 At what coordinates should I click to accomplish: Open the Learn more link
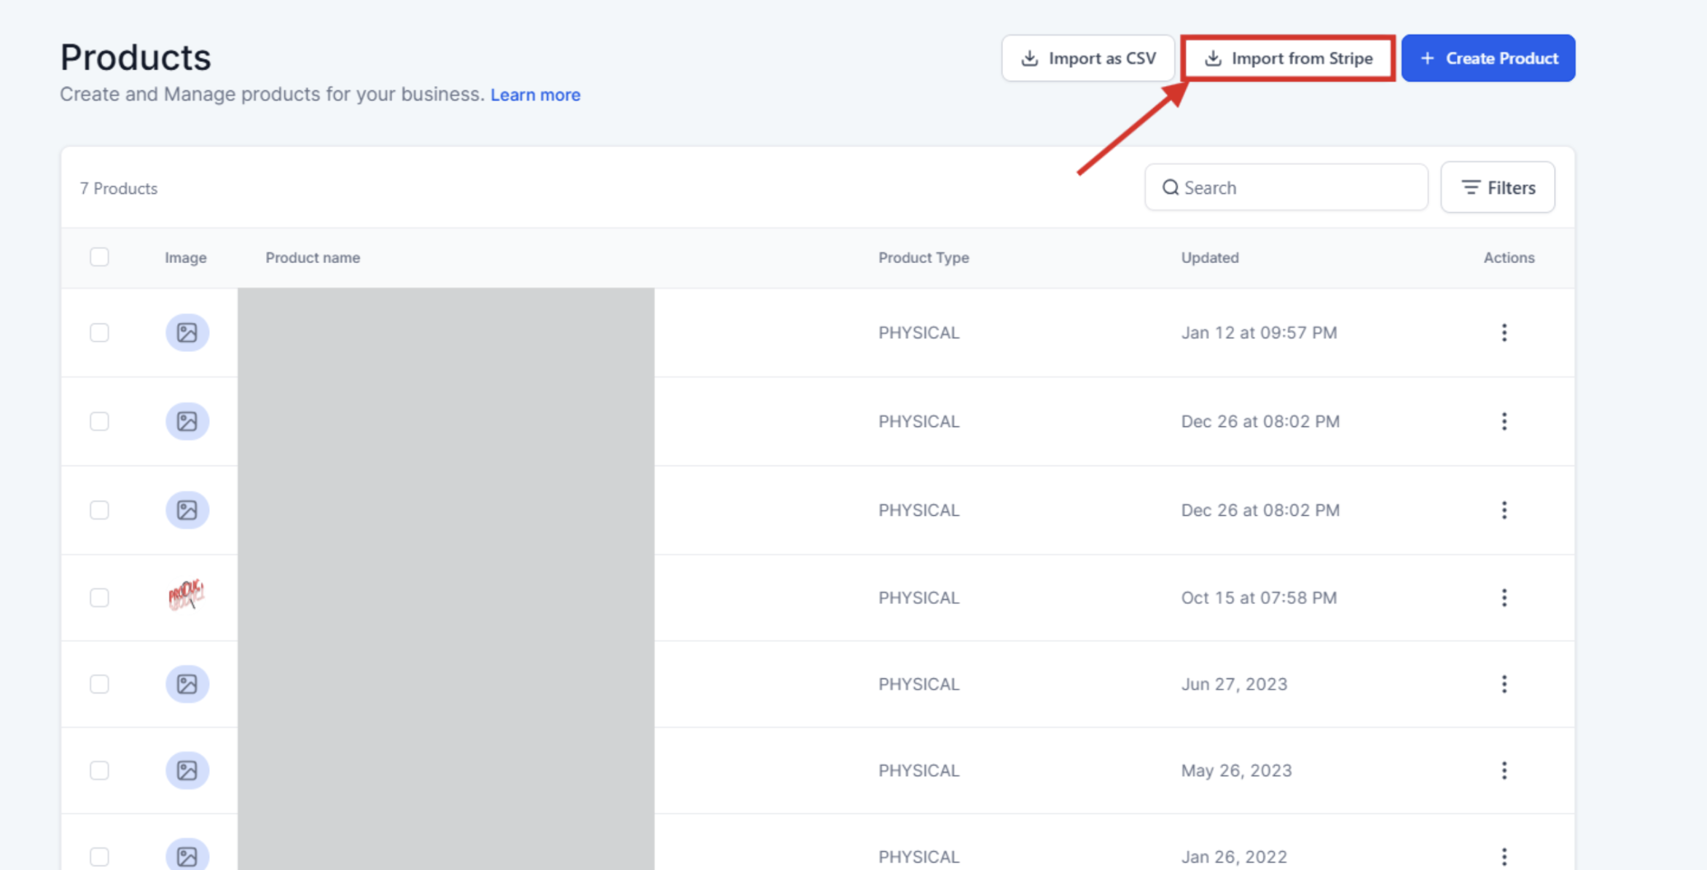(535, 95)
